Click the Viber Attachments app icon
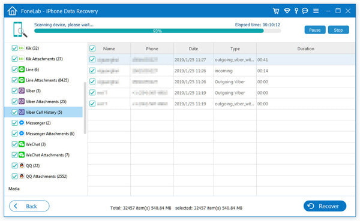The image size is (360, 221). [22, 102]
